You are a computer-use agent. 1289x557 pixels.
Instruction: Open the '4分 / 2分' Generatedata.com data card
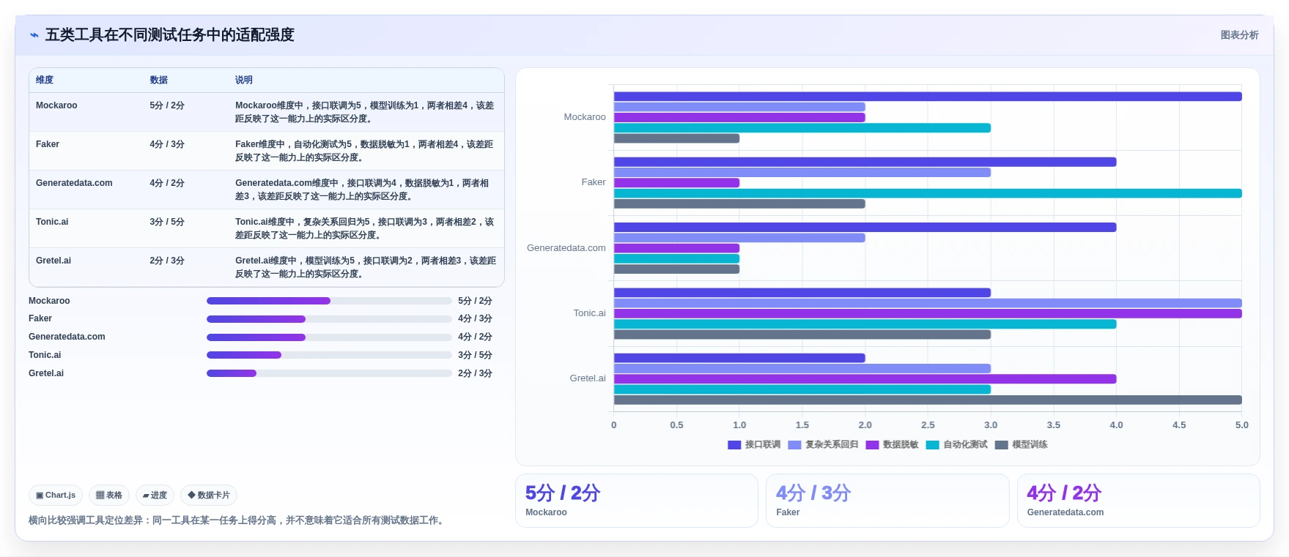(1138, 501)
